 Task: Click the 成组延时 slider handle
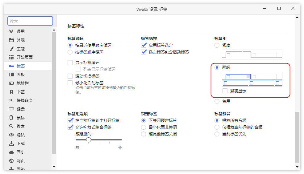(x=88, y=140)
